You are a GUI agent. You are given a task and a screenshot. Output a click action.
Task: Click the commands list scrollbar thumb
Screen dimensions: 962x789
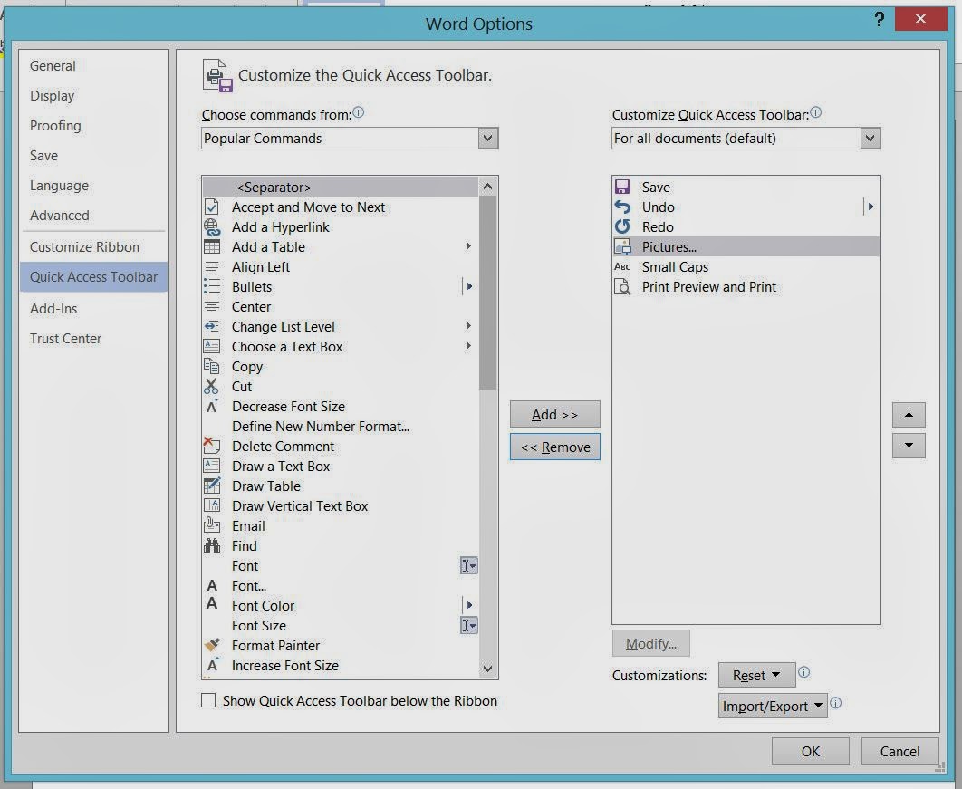click(487, 293)
